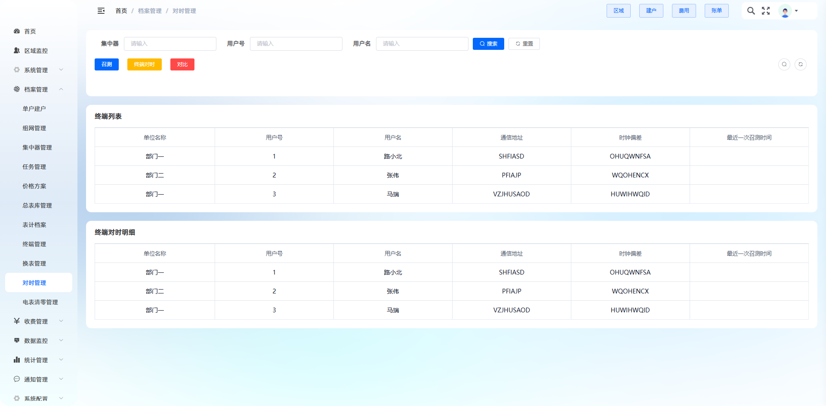Image resolution: width=826 pixels, height=406 pixels.
Task: Click the sidebar collapse hamburger icon
Action: (101, 11)
